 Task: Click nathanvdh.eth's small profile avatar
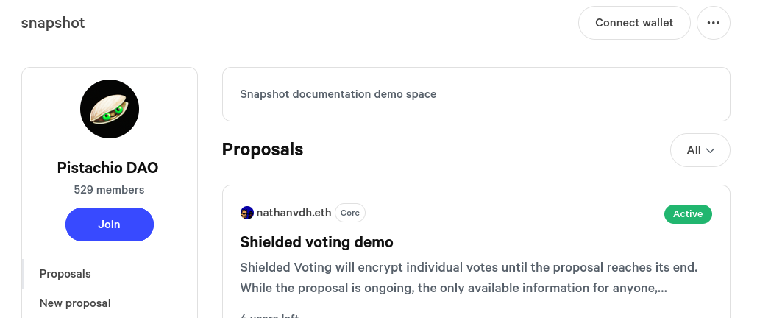pyautogui.click(x=247, y=213)
